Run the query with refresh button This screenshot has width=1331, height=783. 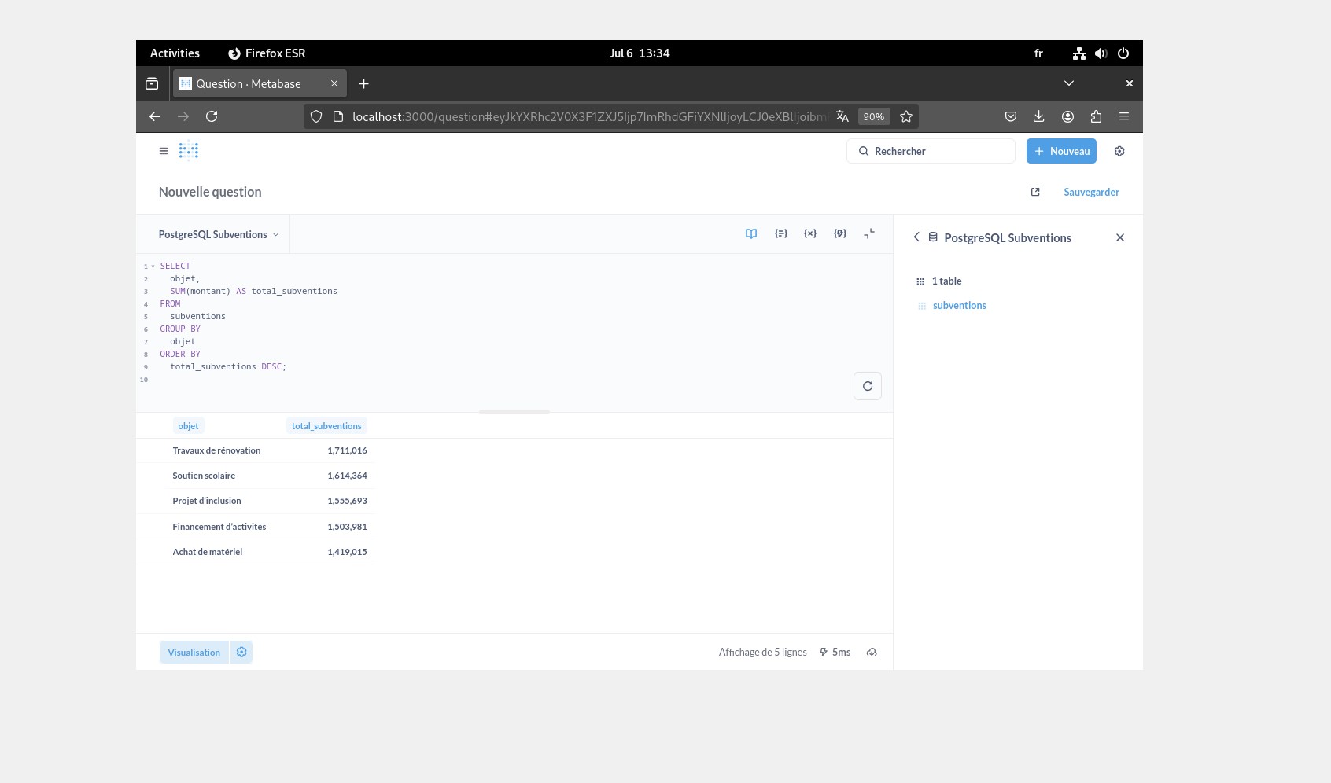(867, 386)
